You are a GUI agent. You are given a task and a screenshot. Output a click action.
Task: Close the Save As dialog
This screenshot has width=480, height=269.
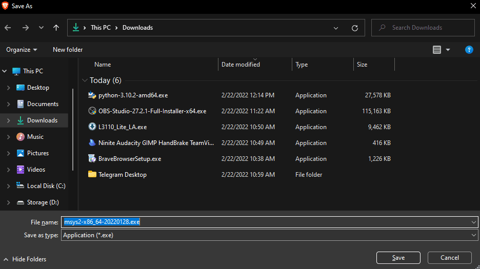473,6
